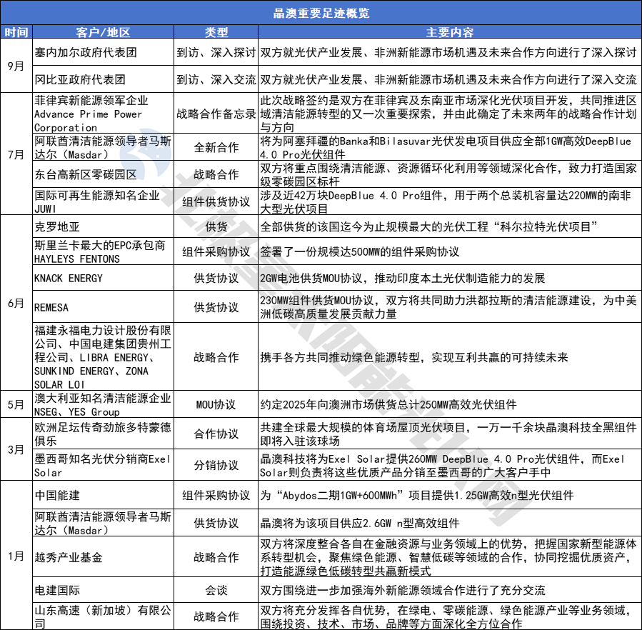The width and height of the screenshot is (642, 630).
Task: Select the 7月 time cell
Action: pyautogui.click(x=16, y=154)
